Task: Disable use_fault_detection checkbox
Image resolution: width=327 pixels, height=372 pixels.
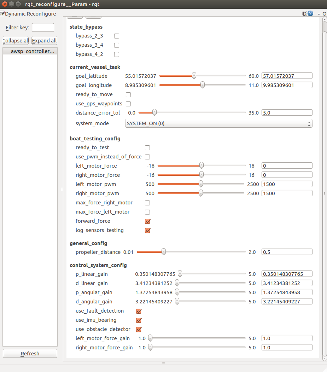Action: pos(139,311)
